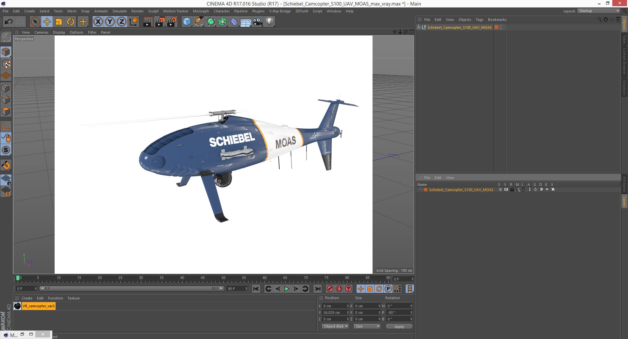
Task: Click the Undo arrow icon
Action: [9, 22]
